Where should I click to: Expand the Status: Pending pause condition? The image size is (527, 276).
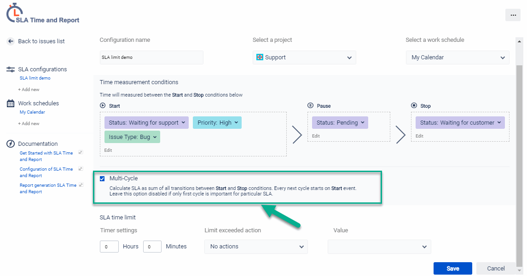pos(340,122)
